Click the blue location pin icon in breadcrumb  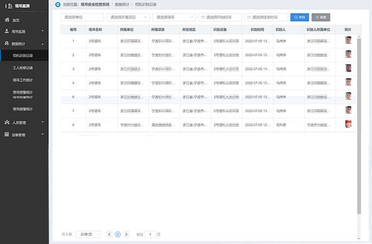coord(58,4)
